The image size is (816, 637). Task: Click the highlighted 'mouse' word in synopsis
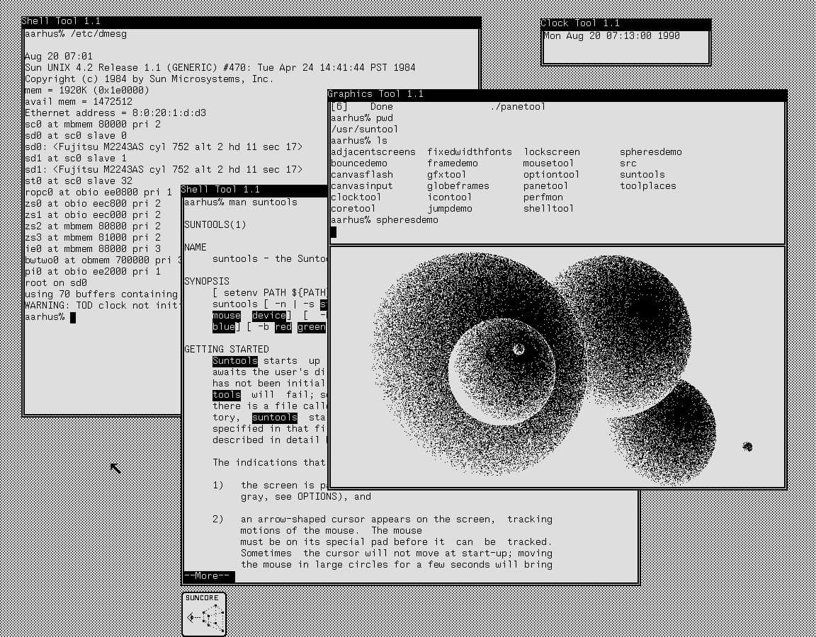(x=227, y=316)
